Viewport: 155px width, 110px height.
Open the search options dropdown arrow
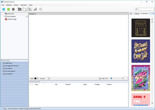139,9
